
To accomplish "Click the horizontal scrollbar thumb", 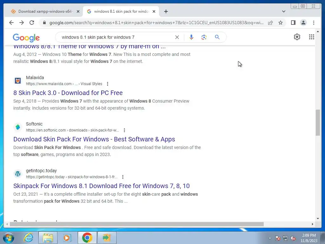I will tap(137, 224).
